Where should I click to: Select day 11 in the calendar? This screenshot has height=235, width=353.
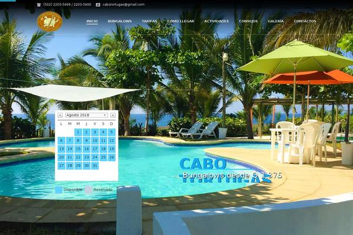(x=103, y=140)
